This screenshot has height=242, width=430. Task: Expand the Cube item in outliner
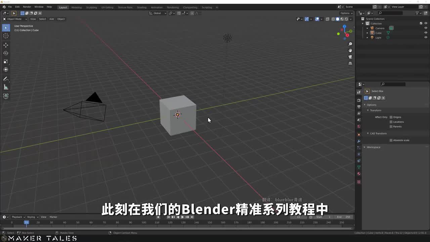click(367, 33)
